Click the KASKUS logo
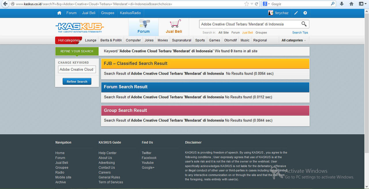 (79, 27)
